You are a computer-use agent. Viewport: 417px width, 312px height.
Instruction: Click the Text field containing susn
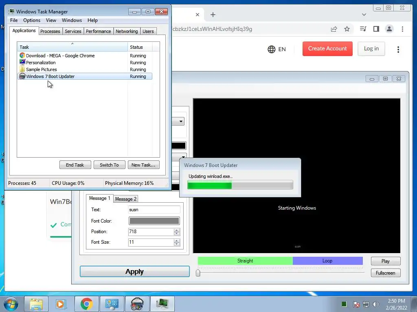[154, 210]
